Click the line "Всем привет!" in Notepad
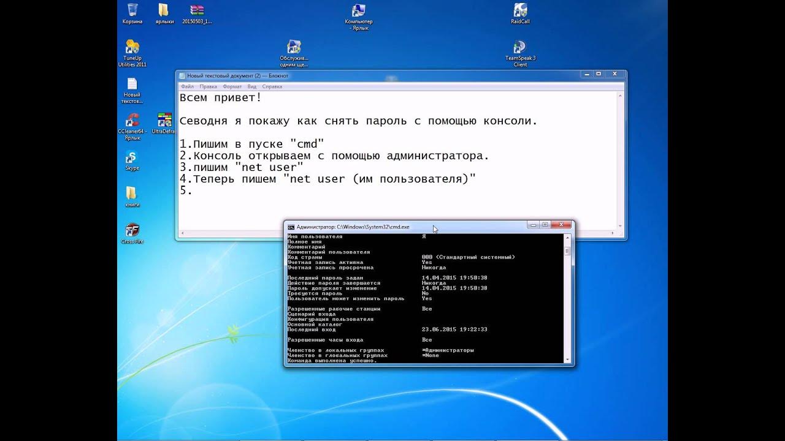The height and width of the screenshot is (441, 785). click(221, 97)
